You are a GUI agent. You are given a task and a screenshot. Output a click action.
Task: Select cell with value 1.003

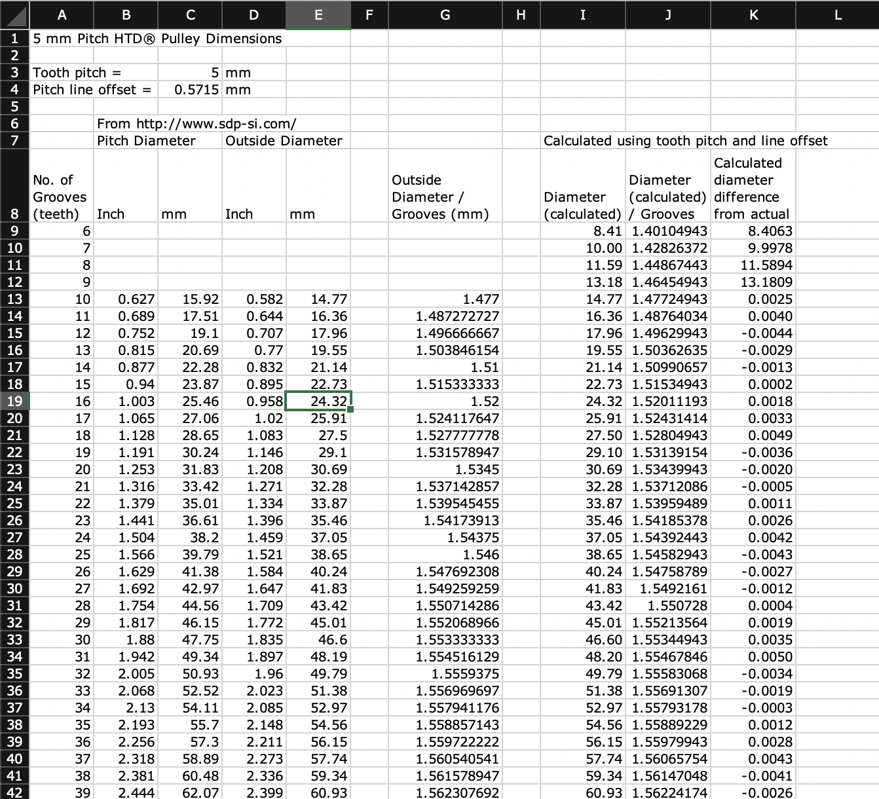[126, 401]
